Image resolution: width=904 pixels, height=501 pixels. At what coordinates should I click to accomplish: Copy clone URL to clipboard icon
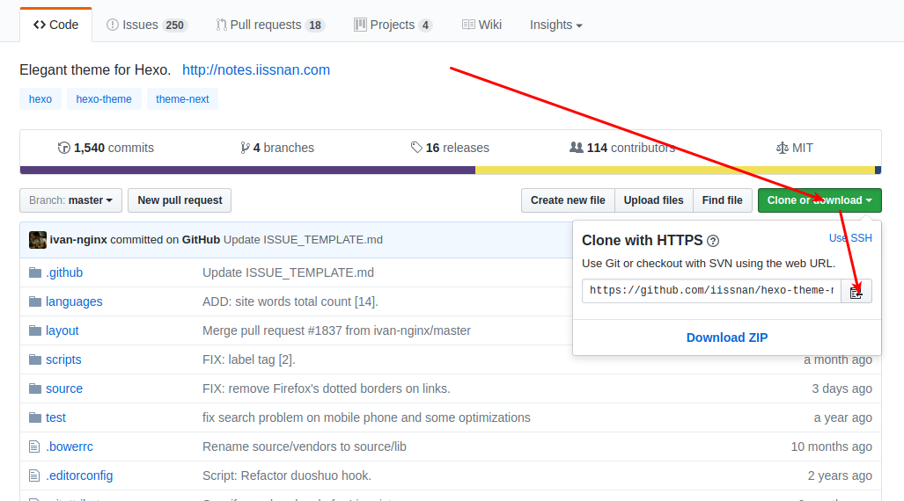[856, 292]
